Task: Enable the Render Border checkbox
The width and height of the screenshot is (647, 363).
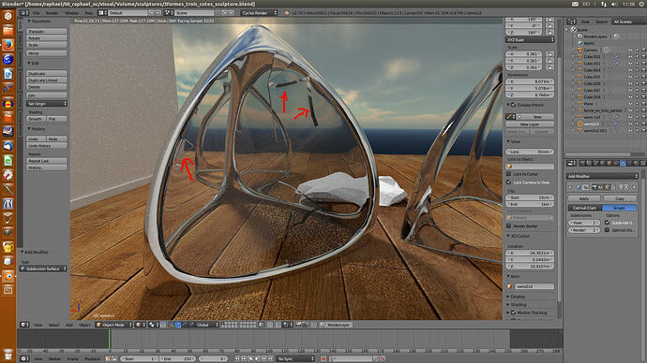Action: [x=509, y=226]
